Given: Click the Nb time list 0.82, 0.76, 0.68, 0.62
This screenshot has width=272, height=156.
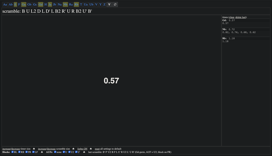Looking at the screenshot, I should tap(239, 32).
